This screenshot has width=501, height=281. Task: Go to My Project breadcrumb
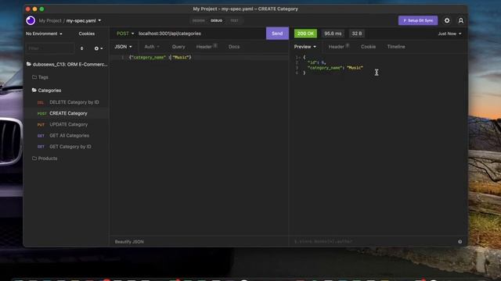[x=50, y=21]
